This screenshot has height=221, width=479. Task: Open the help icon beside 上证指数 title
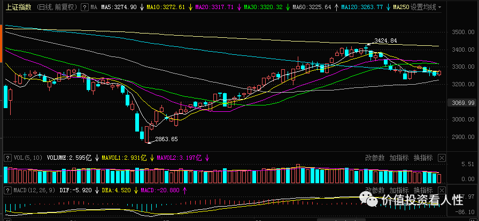pos(85,7)
